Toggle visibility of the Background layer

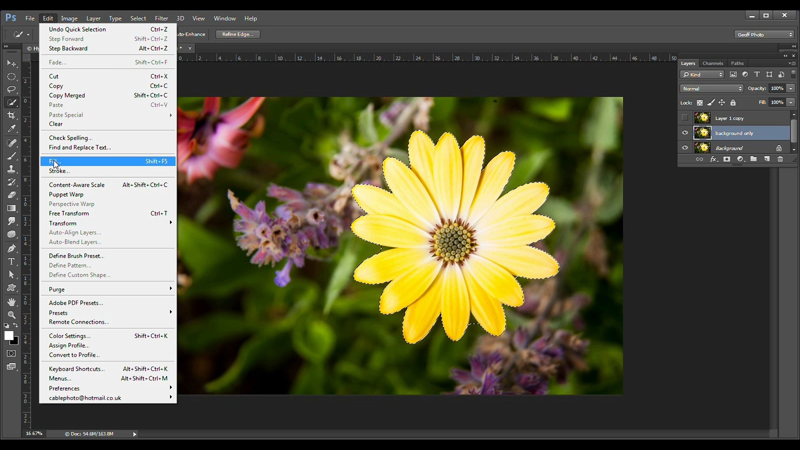pos(685,147)
